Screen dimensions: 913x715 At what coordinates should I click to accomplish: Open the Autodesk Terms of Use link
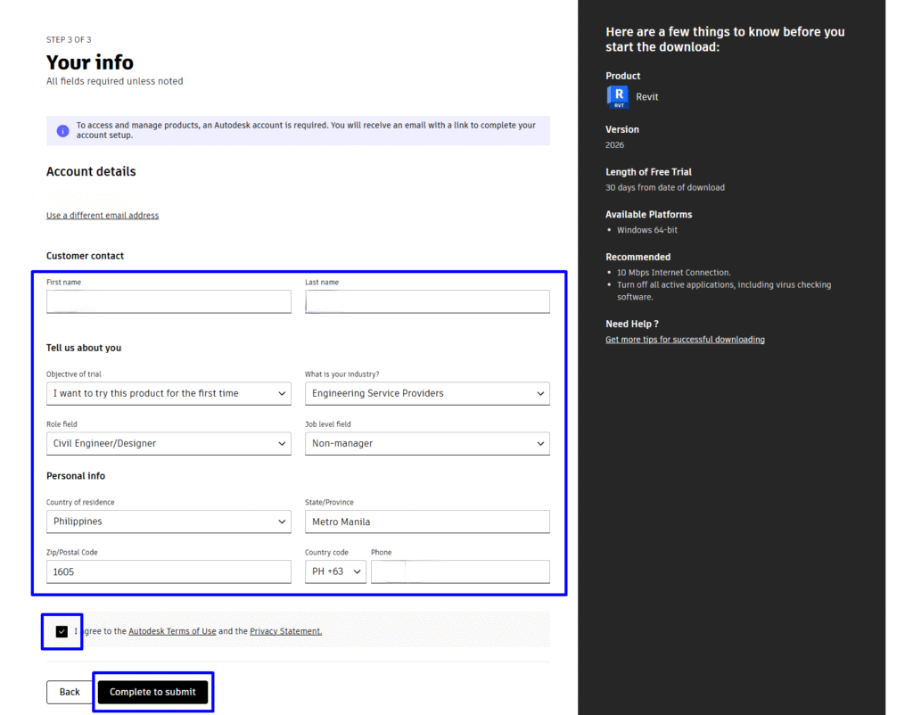[x=172, y=631]
